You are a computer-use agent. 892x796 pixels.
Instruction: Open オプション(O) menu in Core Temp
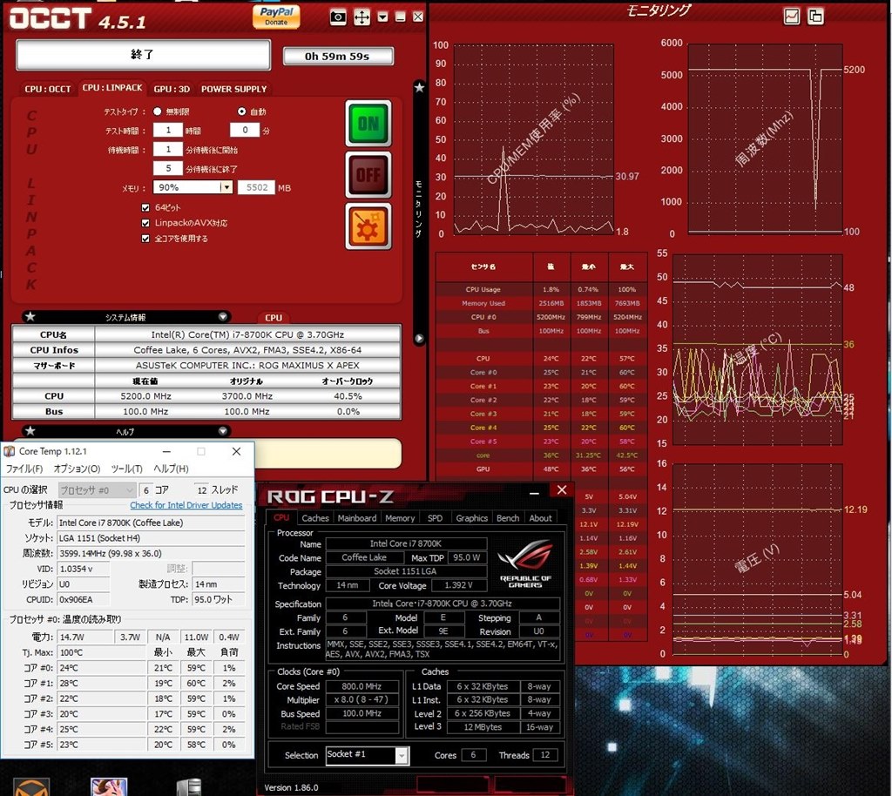[x=77, y=469]
